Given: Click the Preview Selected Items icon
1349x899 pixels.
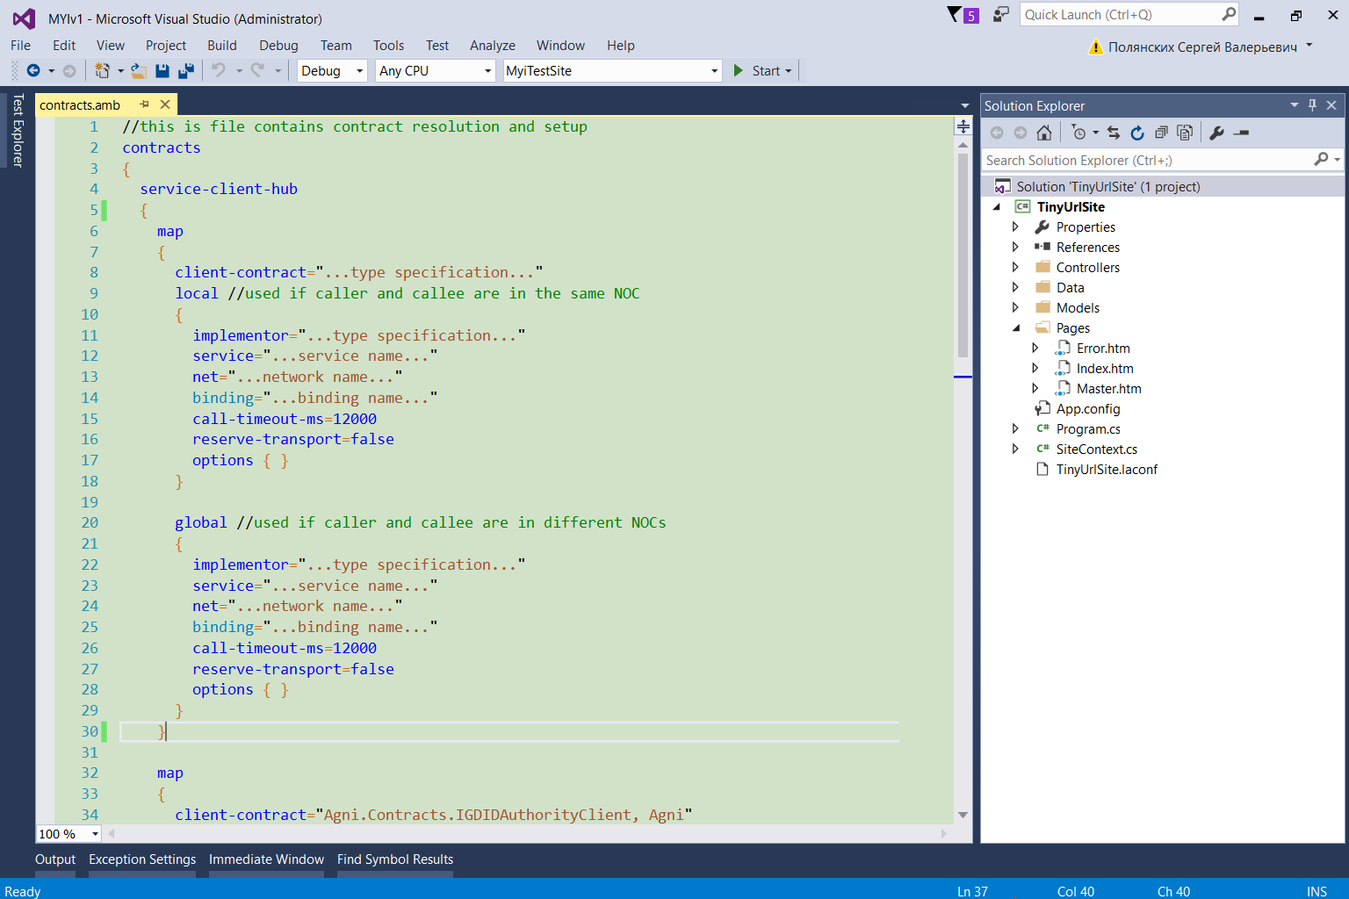Looking at the screenshot, I should [1241, 133].
